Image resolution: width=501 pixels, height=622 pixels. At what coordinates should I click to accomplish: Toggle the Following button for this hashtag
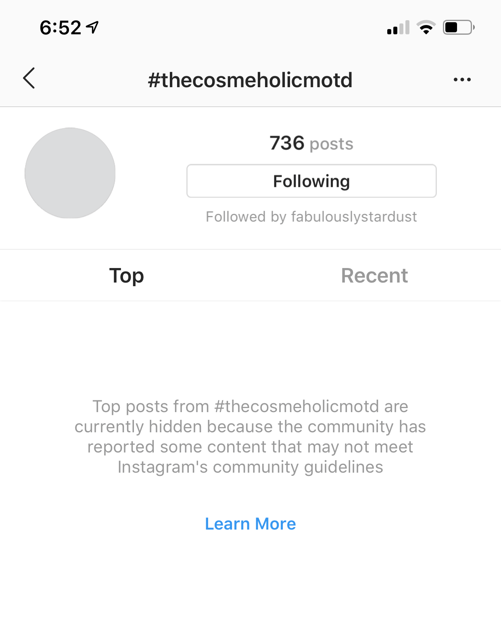(311, 181)
